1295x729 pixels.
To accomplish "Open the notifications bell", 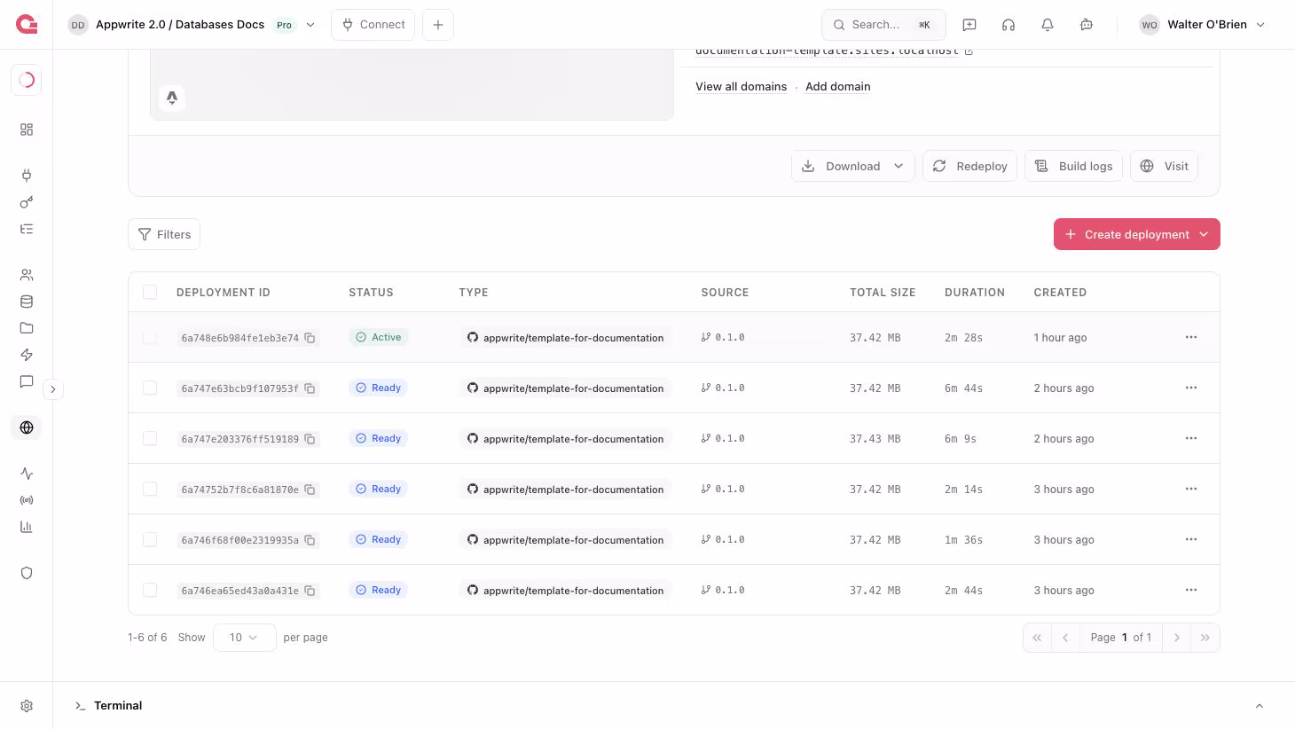I will [1048, 25].
